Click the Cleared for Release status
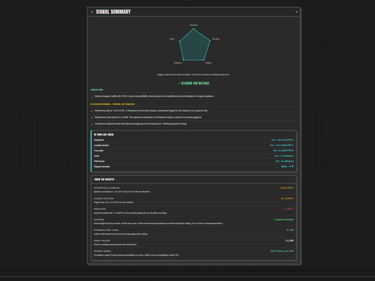Viewport: 375px width, 281px height. pos(194,83)
